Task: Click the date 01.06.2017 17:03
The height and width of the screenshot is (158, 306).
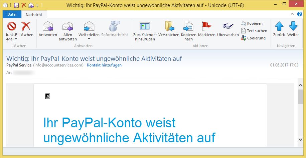Action: (284, 65)
